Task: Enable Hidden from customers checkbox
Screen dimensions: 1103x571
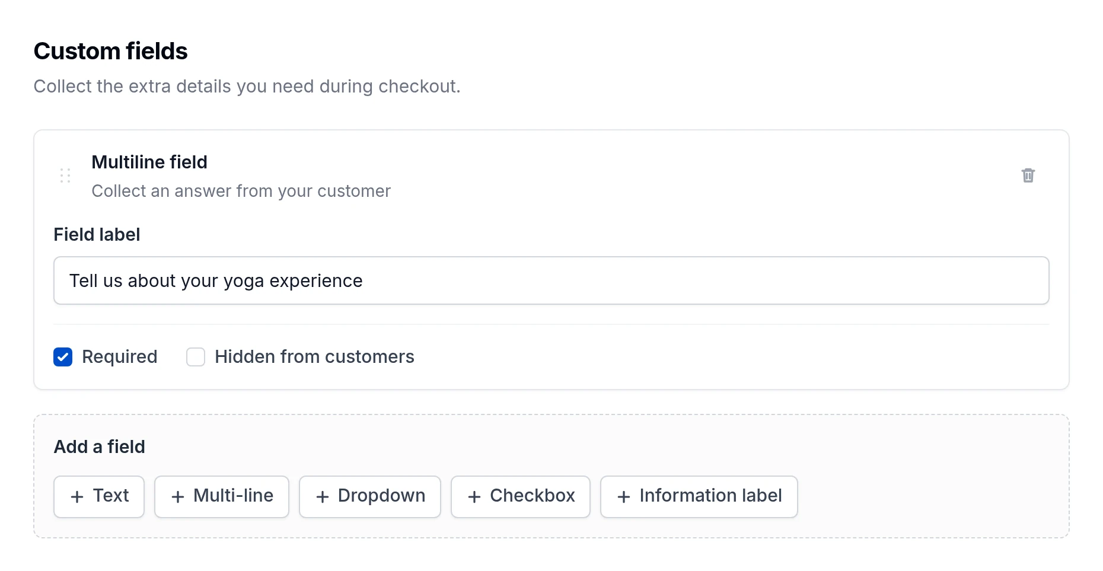Action: [196, 357]
